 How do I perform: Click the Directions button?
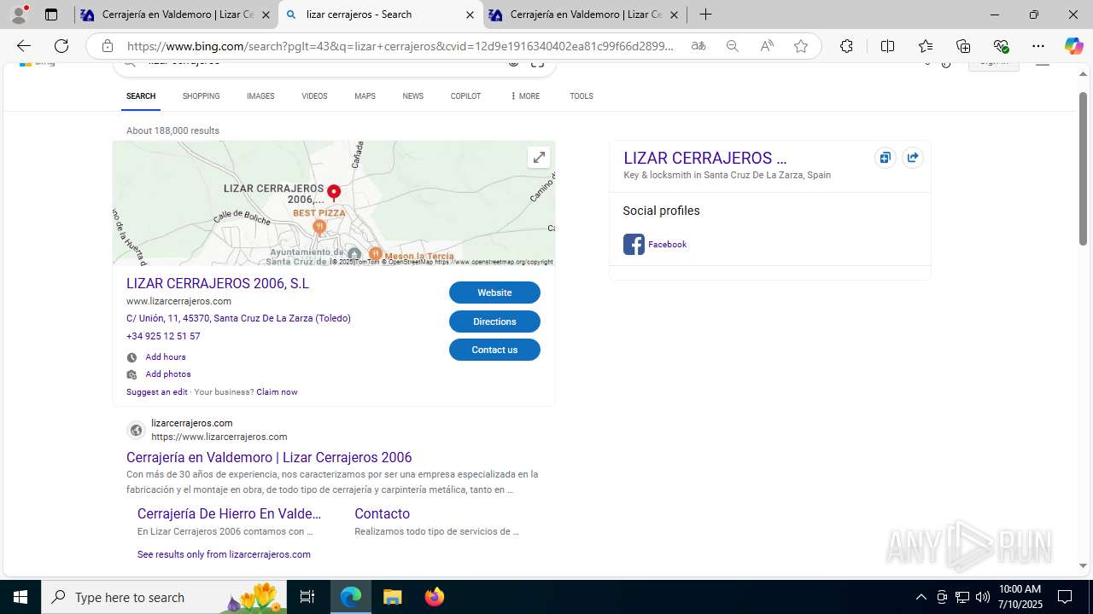tap(494, 321)
